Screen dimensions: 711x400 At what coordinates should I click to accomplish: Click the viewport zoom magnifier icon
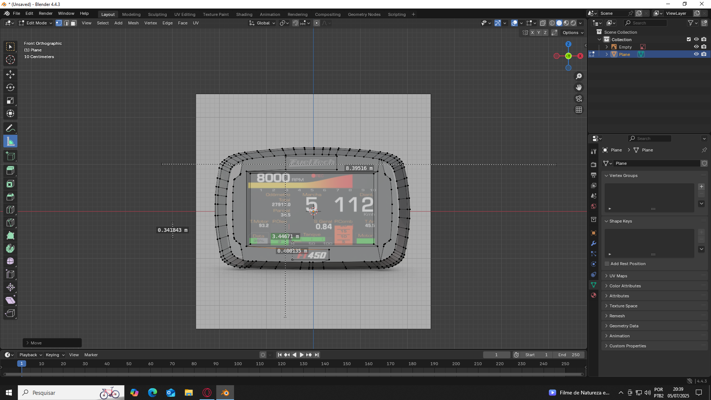pyautogui.click(x=579, y=76)
